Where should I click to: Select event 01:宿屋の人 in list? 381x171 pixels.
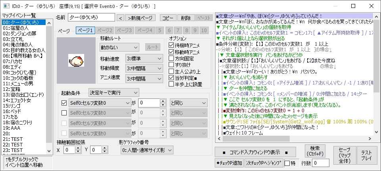pyautogui.click(x=24, y=28)
